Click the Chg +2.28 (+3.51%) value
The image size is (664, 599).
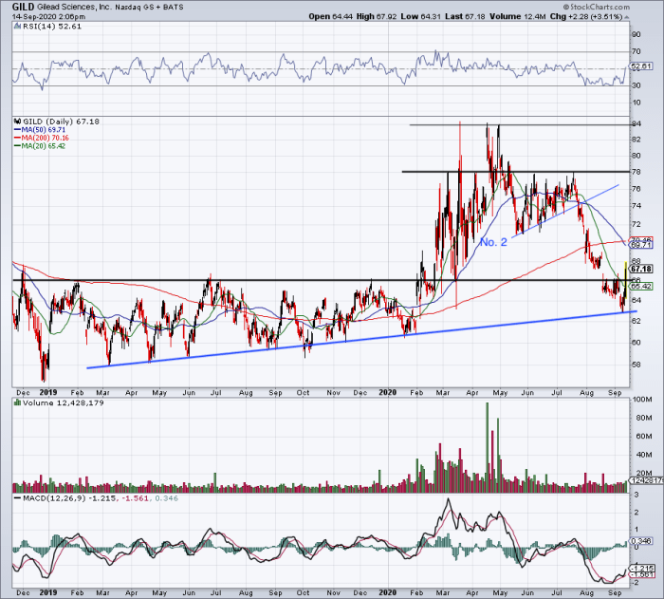coord(585,16)
